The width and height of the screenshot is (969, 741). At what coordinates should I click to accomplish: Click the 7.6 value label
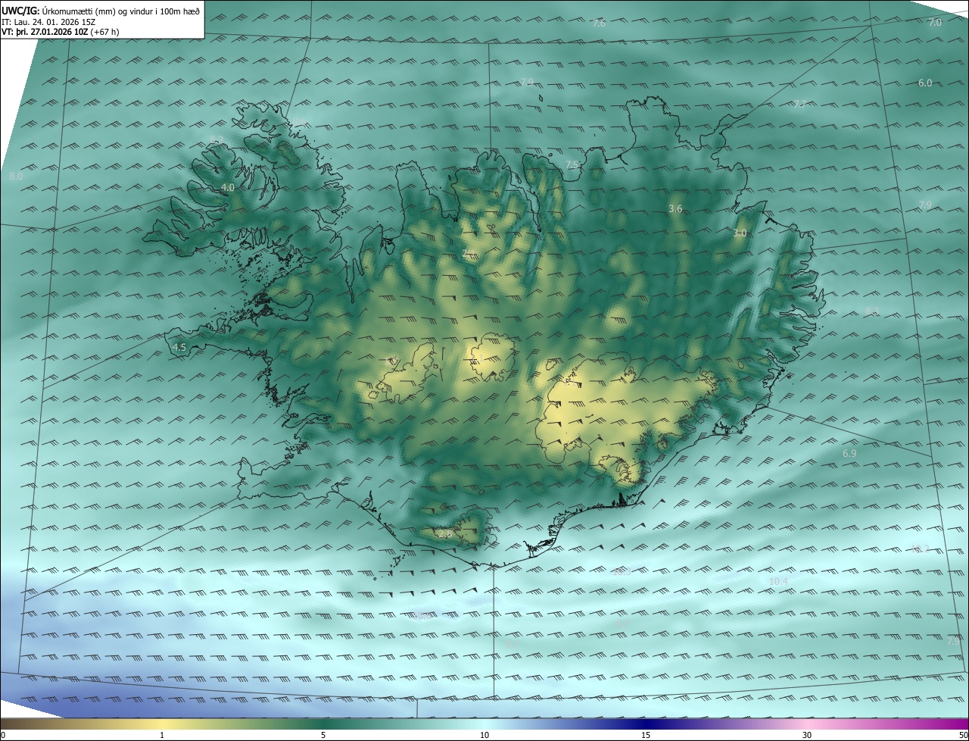click(x=599, y=23)
